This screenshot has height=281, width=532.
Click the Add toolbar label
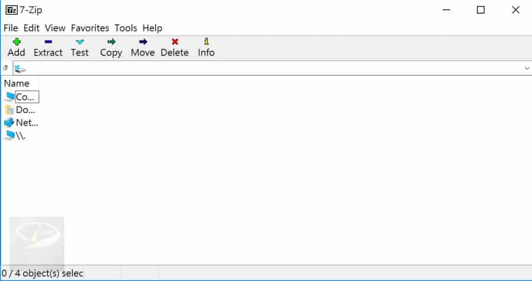(17, 53)
